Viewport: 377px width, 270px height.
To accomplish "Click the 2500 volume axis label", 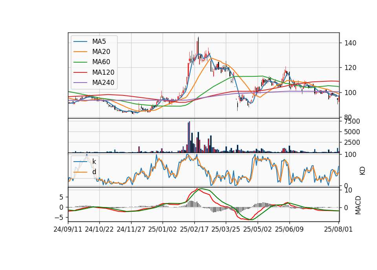I will pos(352,142).
